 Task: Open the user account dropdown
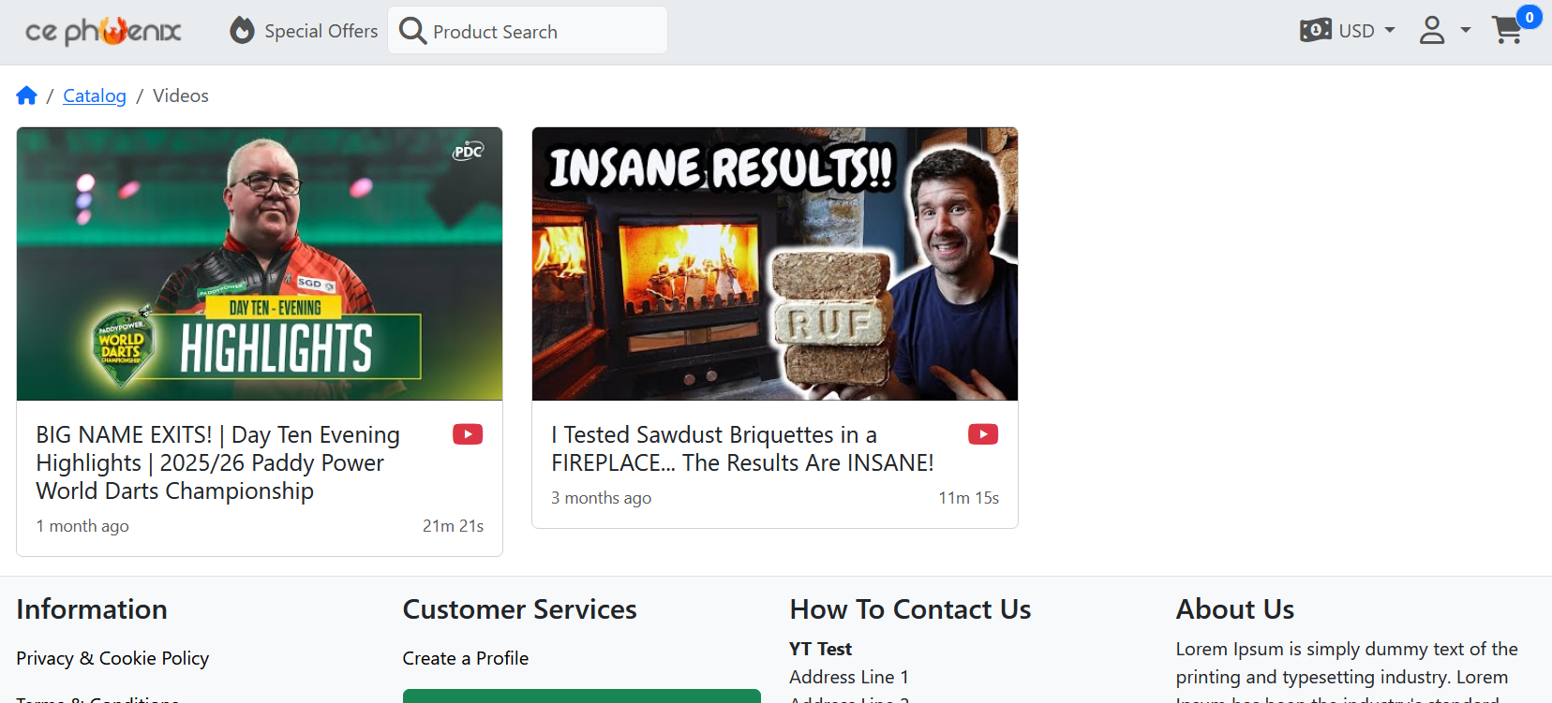[x=1444, y=31]
